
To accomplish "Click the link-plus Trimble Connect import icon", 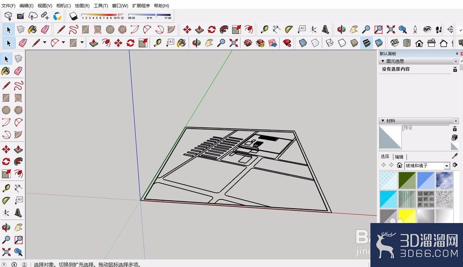I will [45, 16].
